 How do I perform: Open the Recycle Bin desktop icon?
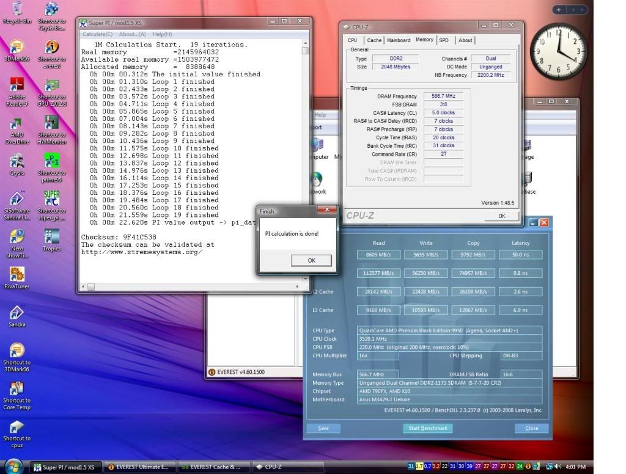click(x=17, y=13)
